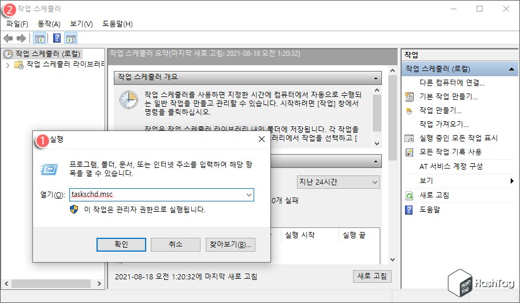The image size is (520, 303).
Task: Click the 실행 중인 모든 작업 표시 icon
Action: pyautogui.click(x=409, y=139)
